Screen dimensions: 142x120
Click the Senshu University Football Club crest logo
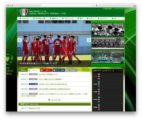24,12
